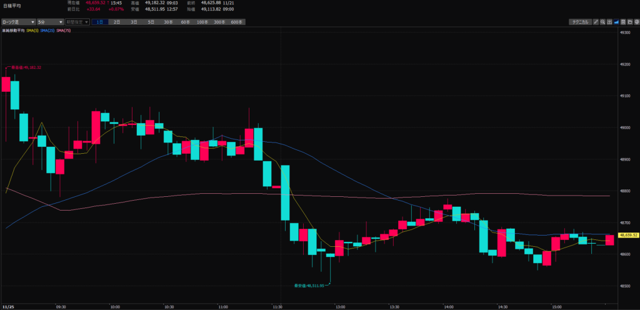
Task: Open the テクニカル indicators button
Action: 579,22
